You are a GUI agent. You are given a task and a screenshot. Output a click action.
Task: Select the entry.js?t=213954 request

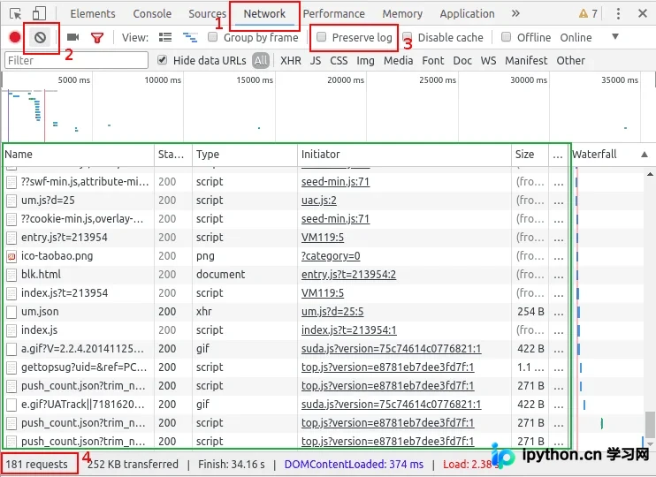65,238
